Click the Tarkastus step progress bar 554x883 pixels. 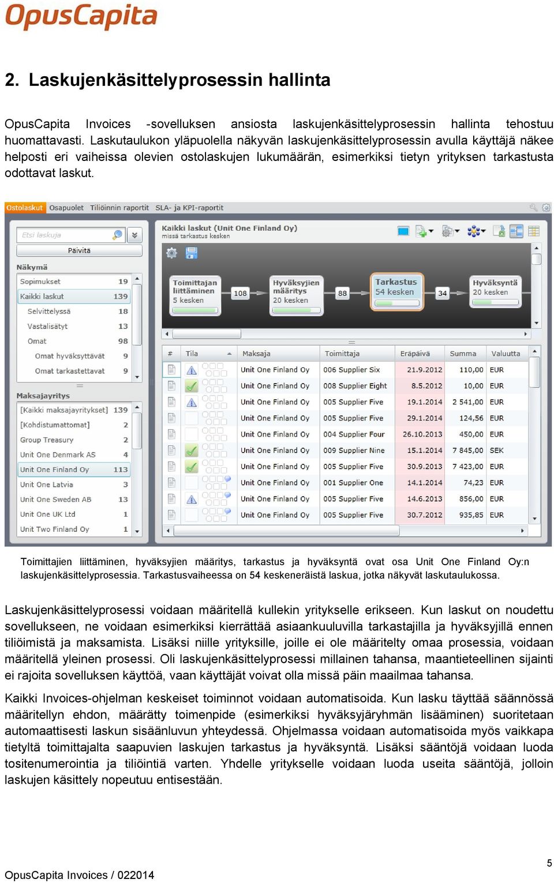pyautogui.click(x=396, y=303)
